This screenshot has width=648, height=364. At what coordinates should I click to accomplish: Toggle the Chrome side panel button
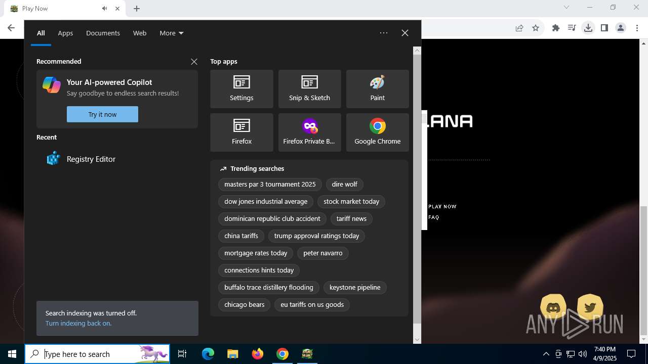pyautogui.click(x=604, y=28)
